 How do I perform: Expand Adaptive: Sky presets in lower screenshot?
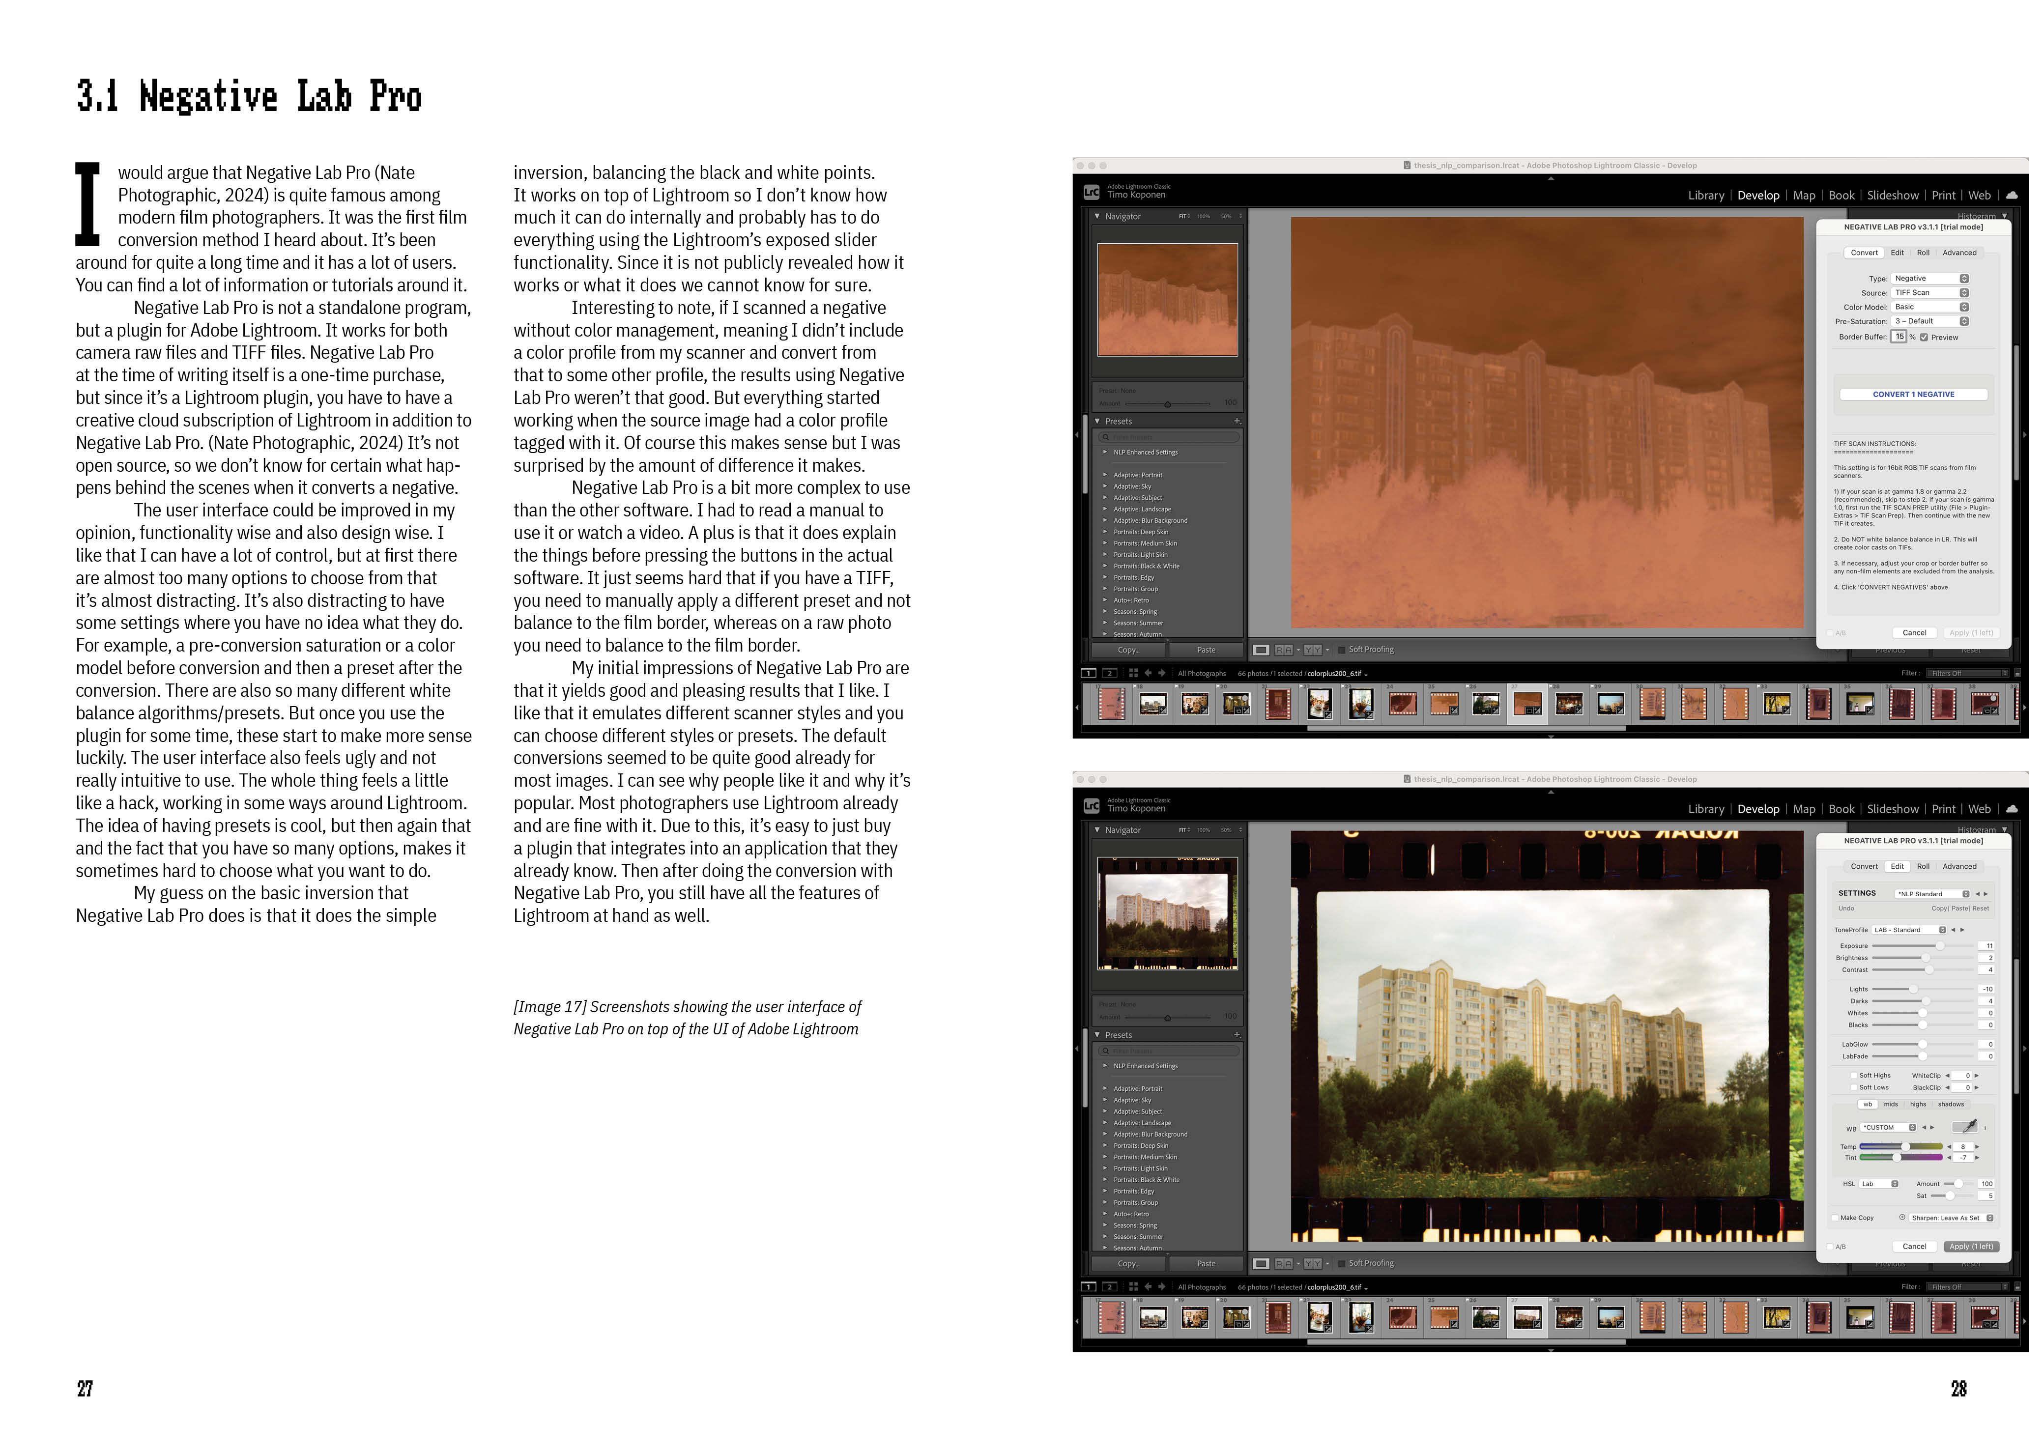pyautogui.click(x=1105, y=1100)
